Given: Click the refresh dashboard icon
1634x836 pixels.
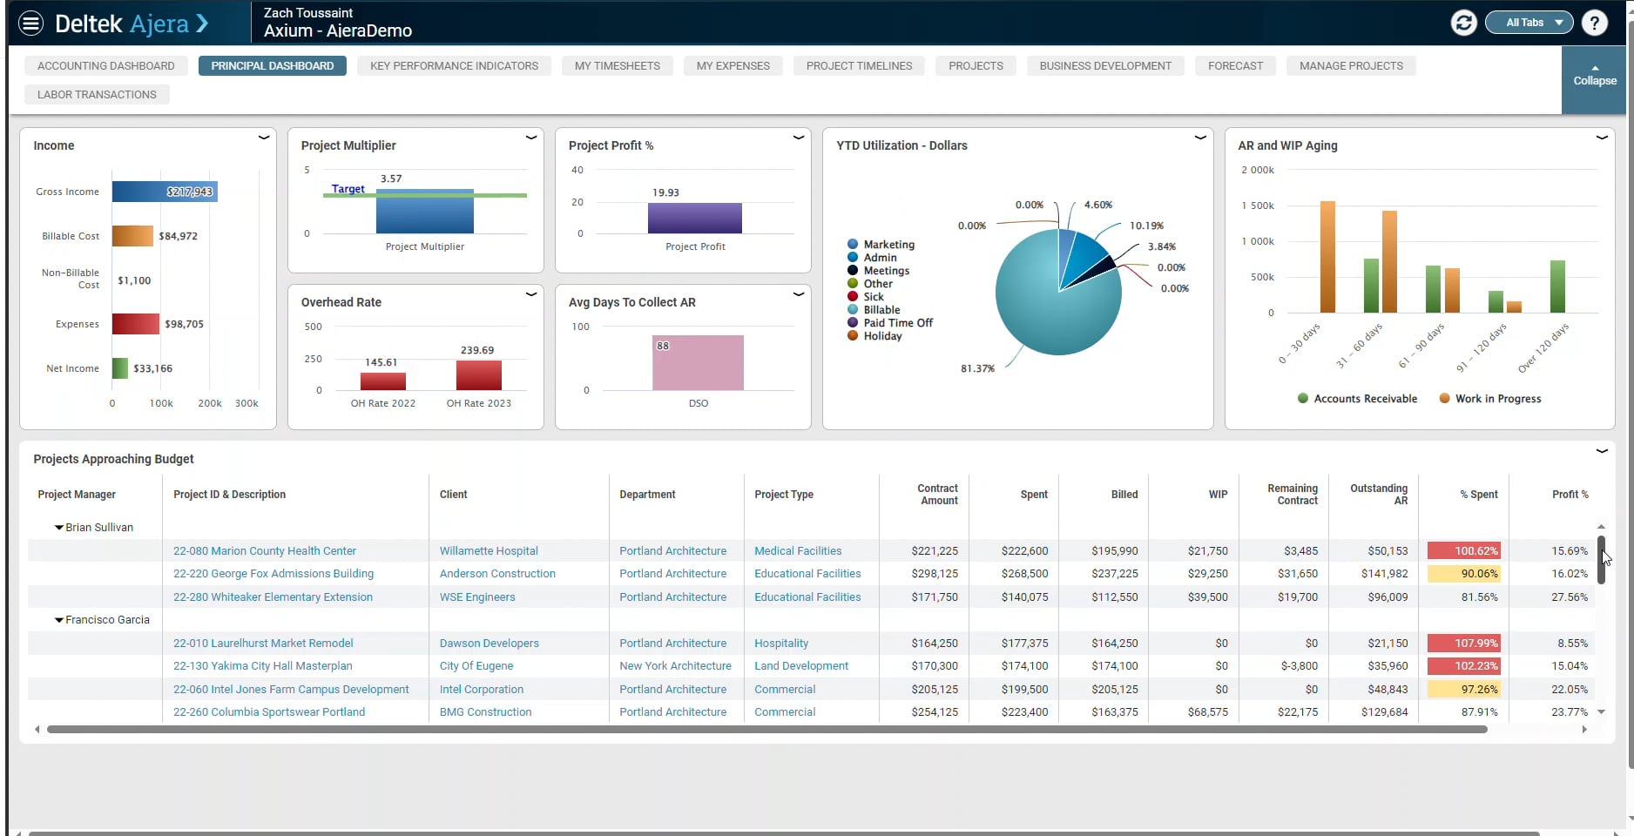Looking at the screenshot, I should pos(1463,23).
